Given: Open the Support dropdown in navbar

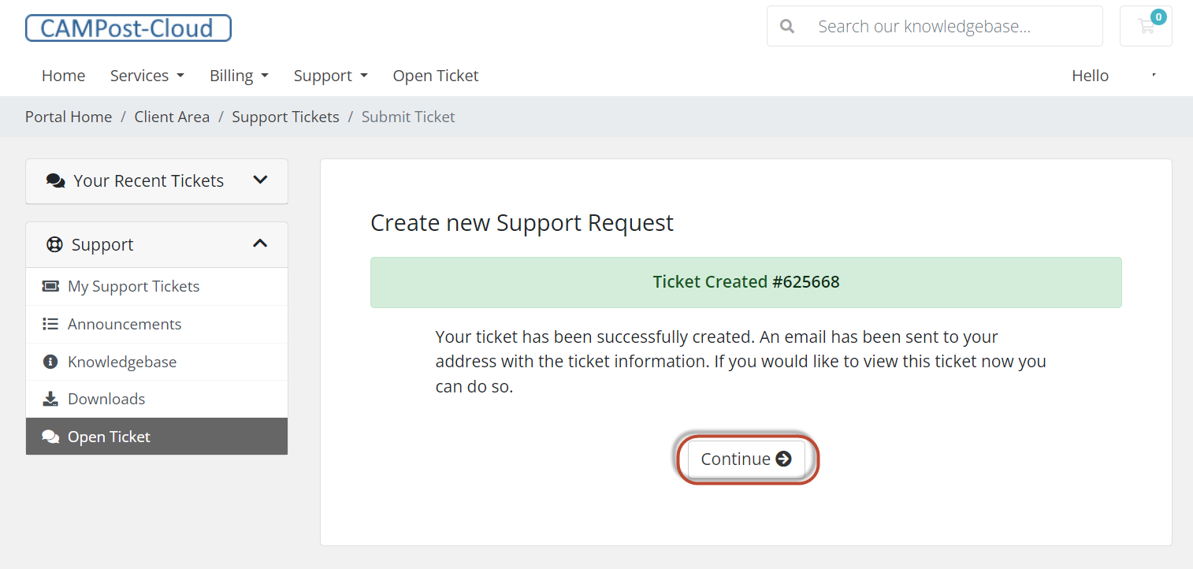Looking at the screenshot, I should point(331,76).
